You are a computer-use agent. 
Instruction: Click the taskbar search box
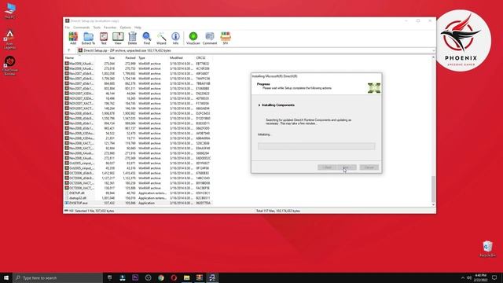57,277
